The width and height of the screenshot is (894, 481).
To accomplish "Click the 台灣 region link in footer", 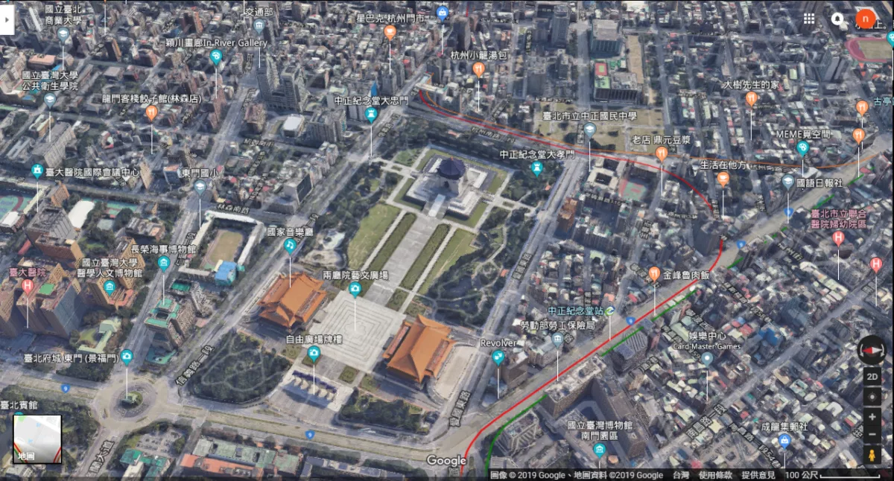I will point(681,475).
